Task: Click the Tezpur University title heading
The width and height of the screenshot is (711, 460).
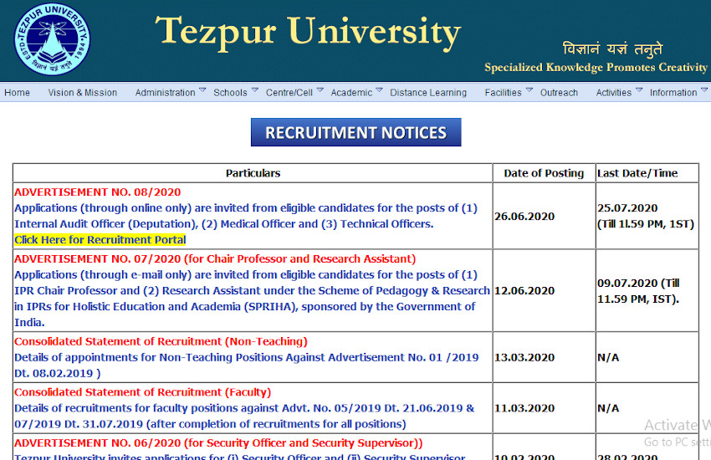Action: (308, 32)
